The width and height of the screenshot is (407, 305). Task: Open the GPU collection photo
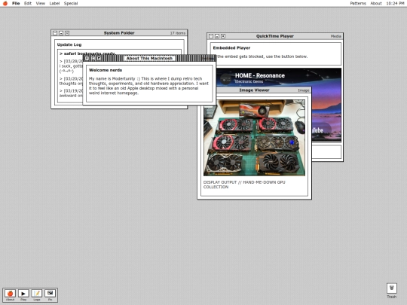pos(254,138)
